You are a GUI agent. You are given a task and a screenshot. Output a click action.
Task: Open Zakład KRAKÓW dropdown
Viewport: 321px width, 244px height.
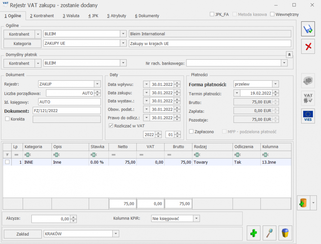[x=116, y=234]
